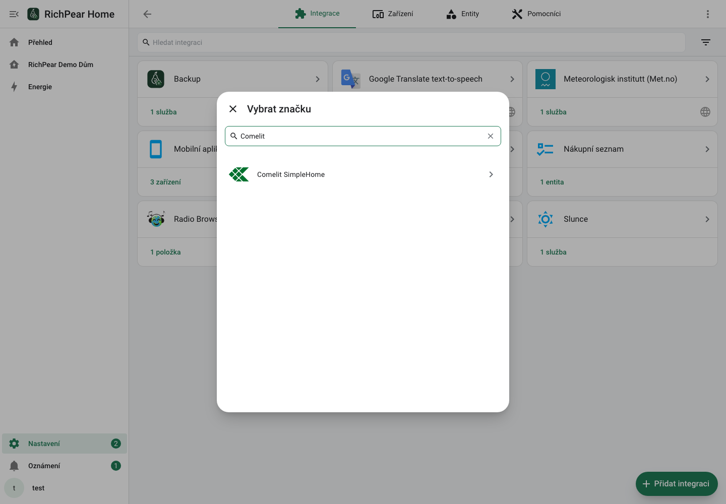Click the Nastavení badge showing 2
Viewport: 726px width, 504px height.
tap(116, 444)
